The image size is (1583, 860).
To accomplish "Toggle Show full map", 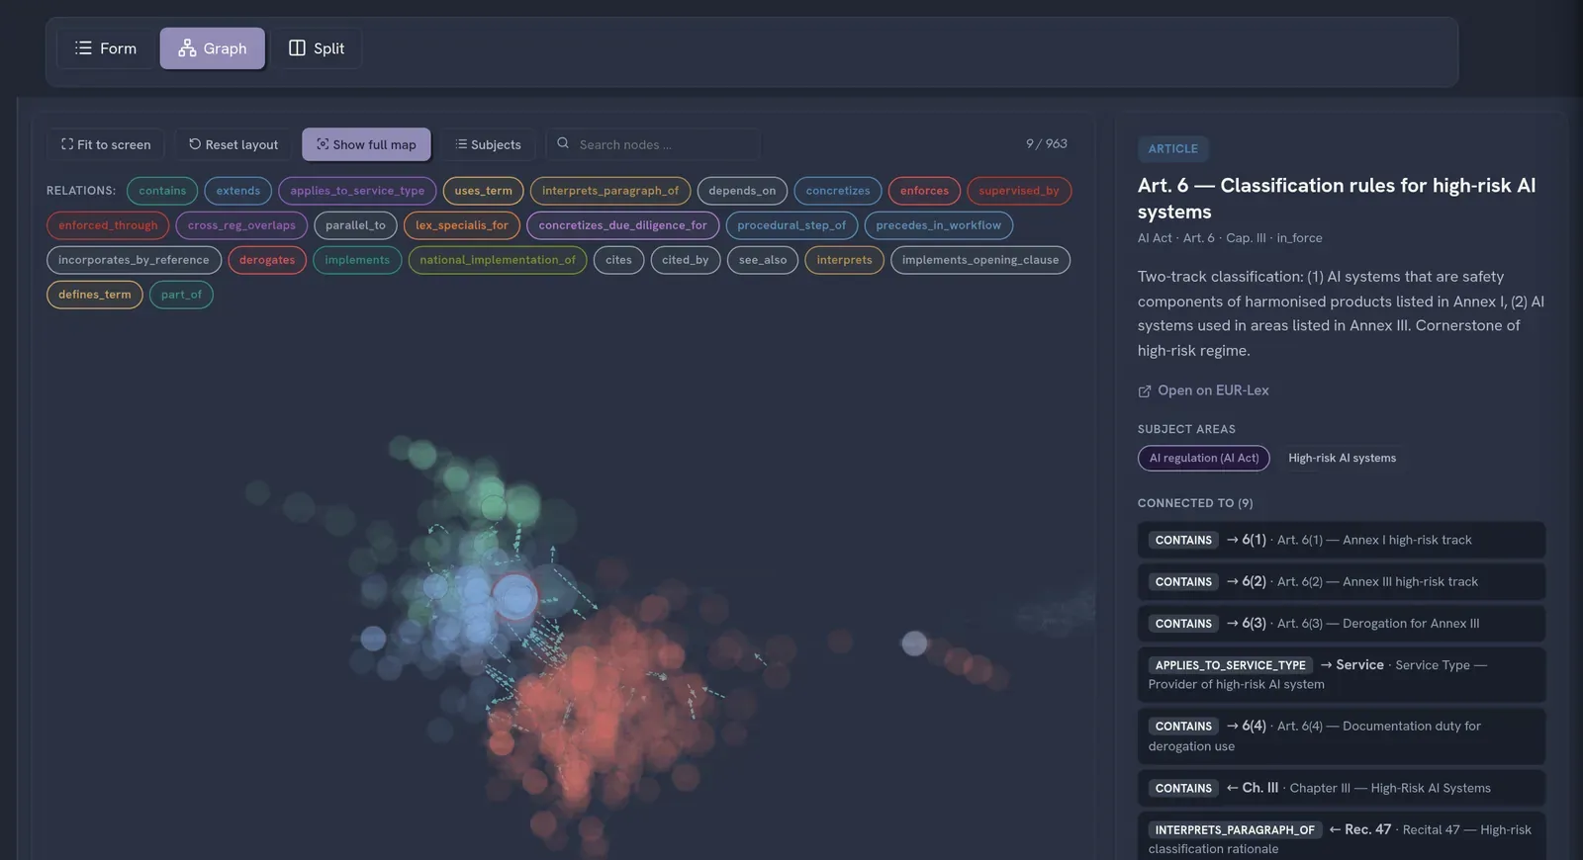I will point(366,144).
